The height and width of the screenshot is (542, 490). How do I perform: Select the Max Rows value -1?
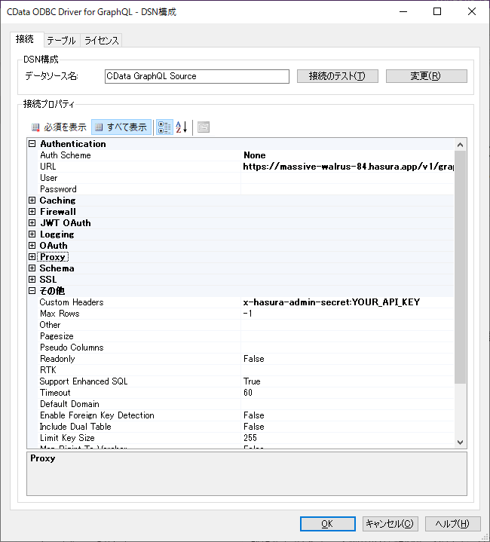(x=348, y=314)
